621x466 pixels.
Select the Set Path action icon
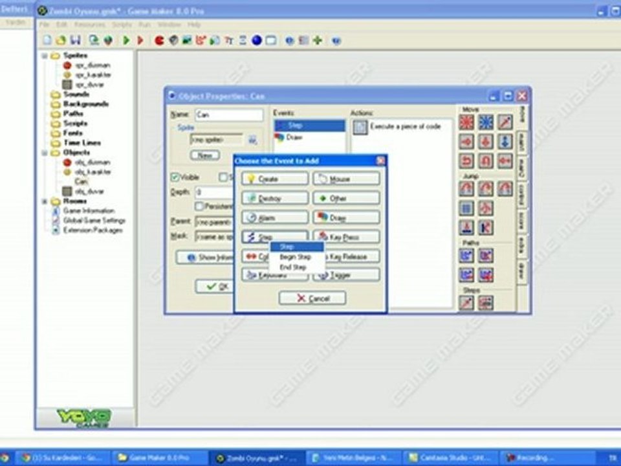click(466, 256)
